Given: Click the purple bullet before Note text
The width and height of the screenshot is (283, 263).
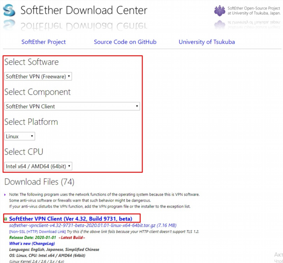Looking at the screenshot, I should point(5,194).
